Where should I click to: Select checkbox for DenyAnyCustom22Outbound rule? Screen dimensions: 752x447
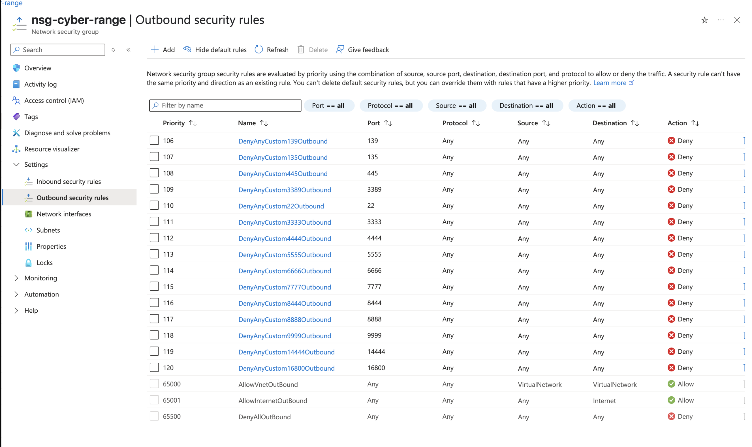coord(154,205)
